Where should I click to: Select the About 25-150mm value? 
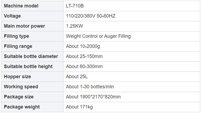84,56
